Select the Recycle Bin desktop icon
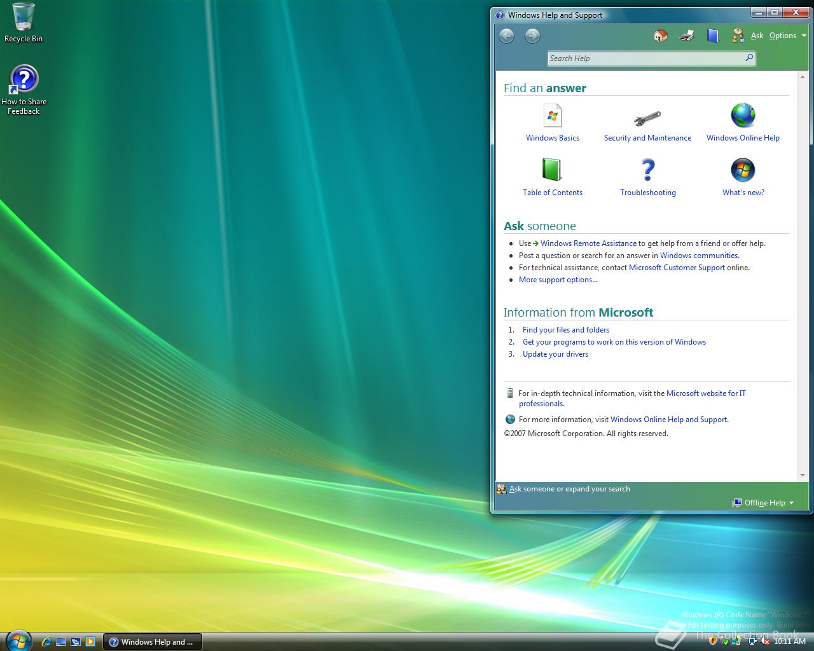This screenshot has width=814, height=651. (x=24, y=23)
